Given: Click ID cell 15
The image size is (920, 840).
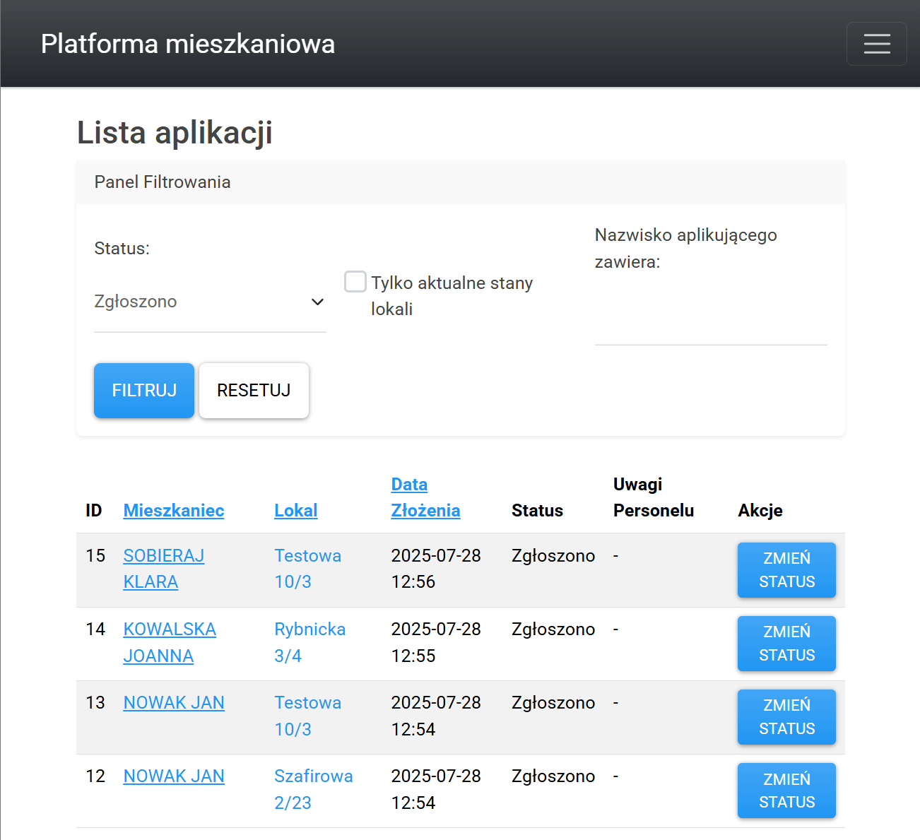Looking at the screenshot, I should point(95,556).
